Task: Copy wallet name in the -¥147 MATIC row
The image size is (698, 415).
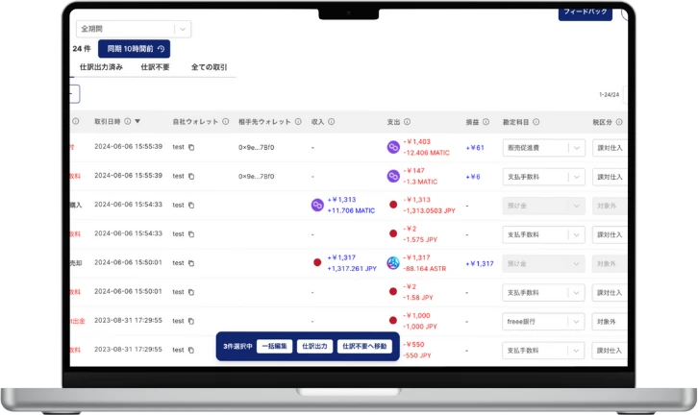Action: (191, 176)
